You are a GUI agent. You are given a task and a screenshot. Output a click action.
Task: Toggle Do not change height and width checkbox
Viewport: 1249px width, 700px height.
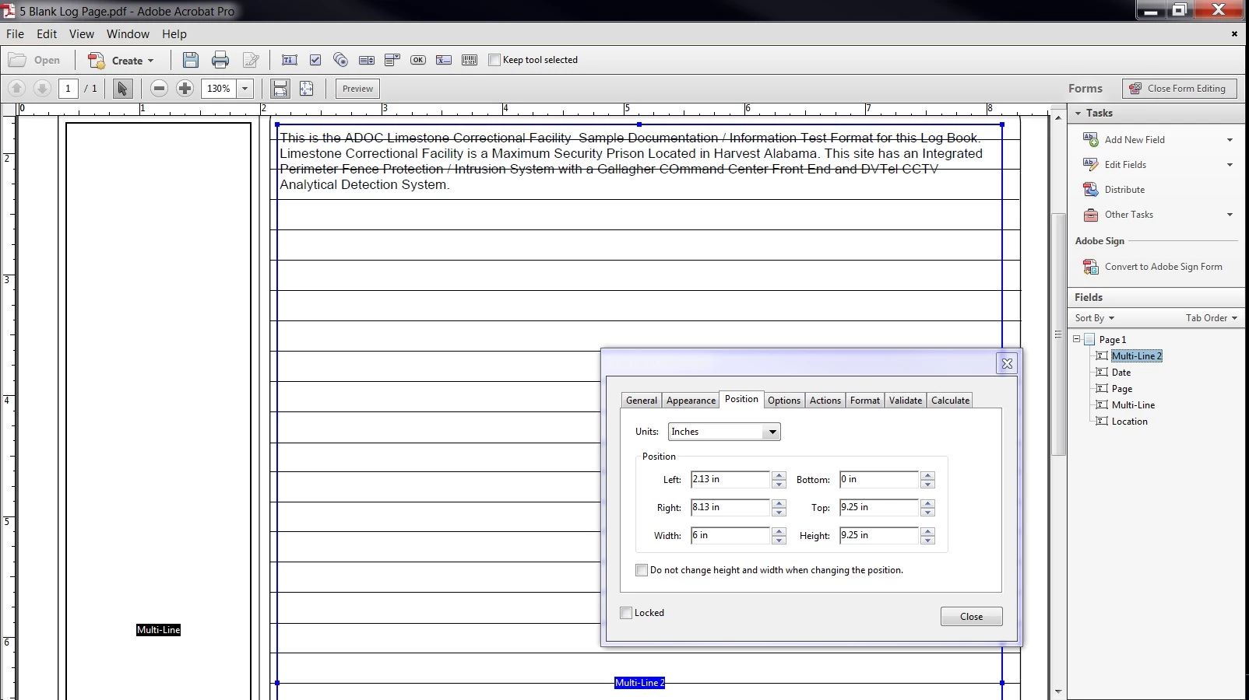(x=642, y=570)
